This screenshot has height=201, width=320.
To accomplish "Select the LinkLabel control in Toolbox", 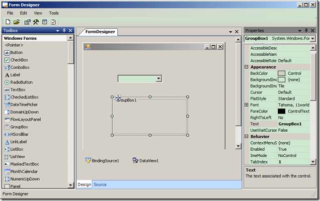I will [x=15, y=142].
